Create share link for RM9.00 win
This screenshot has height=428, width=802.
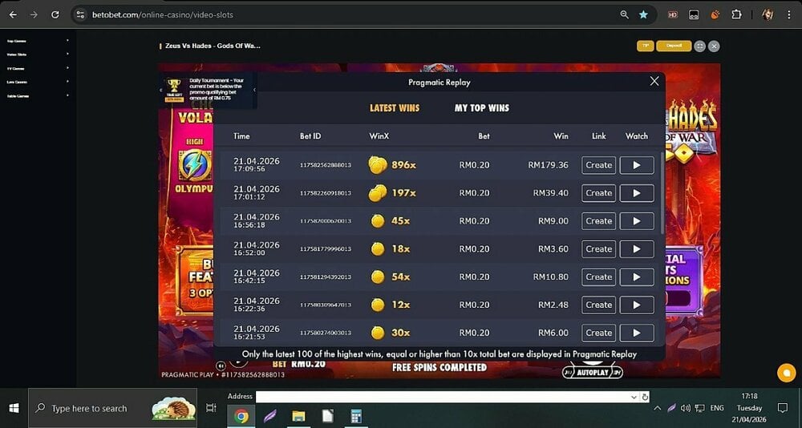[x=598, y=221]
